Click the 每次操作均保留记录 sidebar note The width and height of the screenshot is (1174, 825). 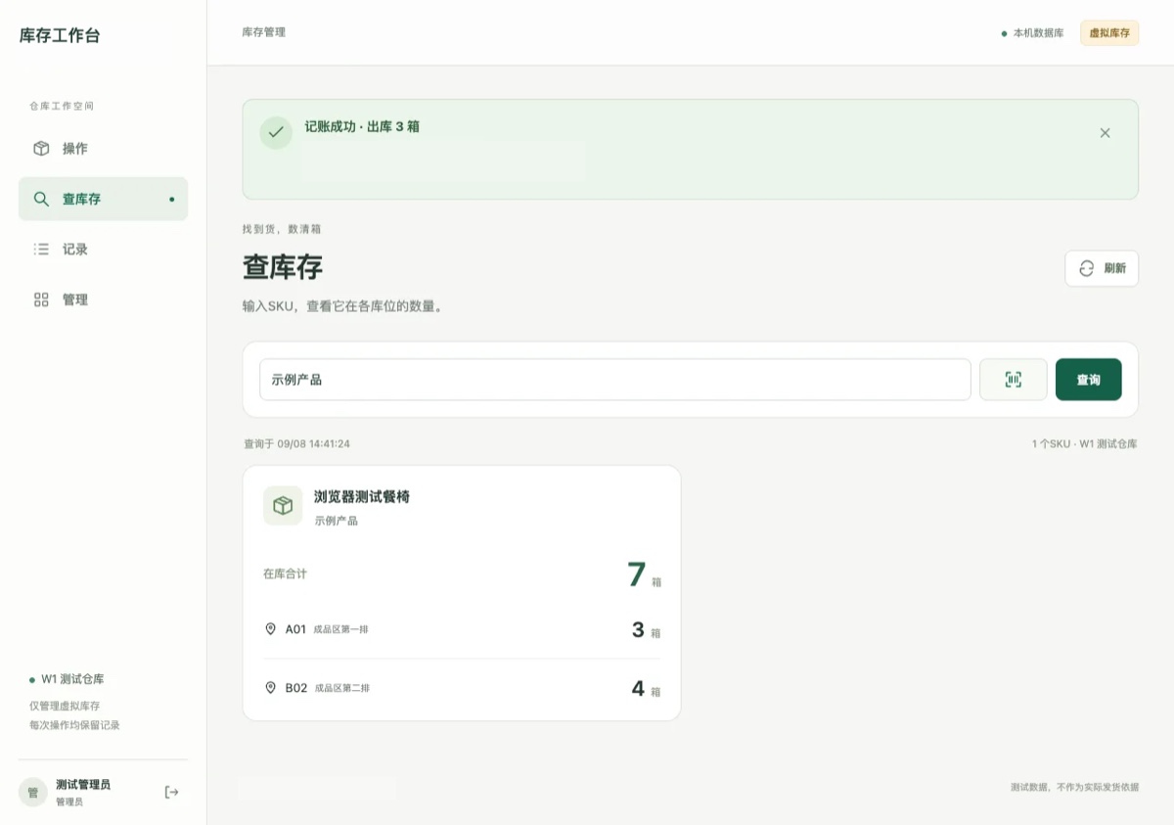(74, 726)
